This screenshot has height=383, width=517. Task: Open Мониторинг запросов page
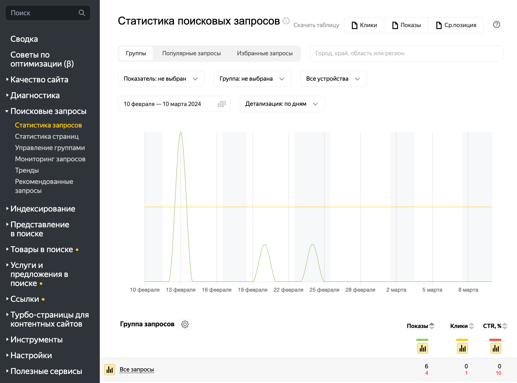tap(50, 159)
